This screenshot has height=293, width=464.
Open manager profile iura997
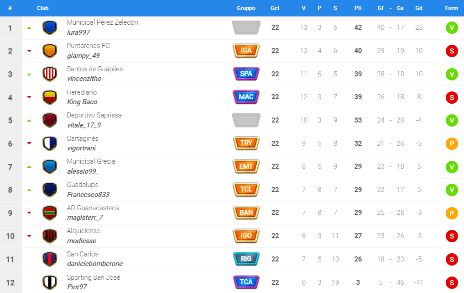(78, 32)
